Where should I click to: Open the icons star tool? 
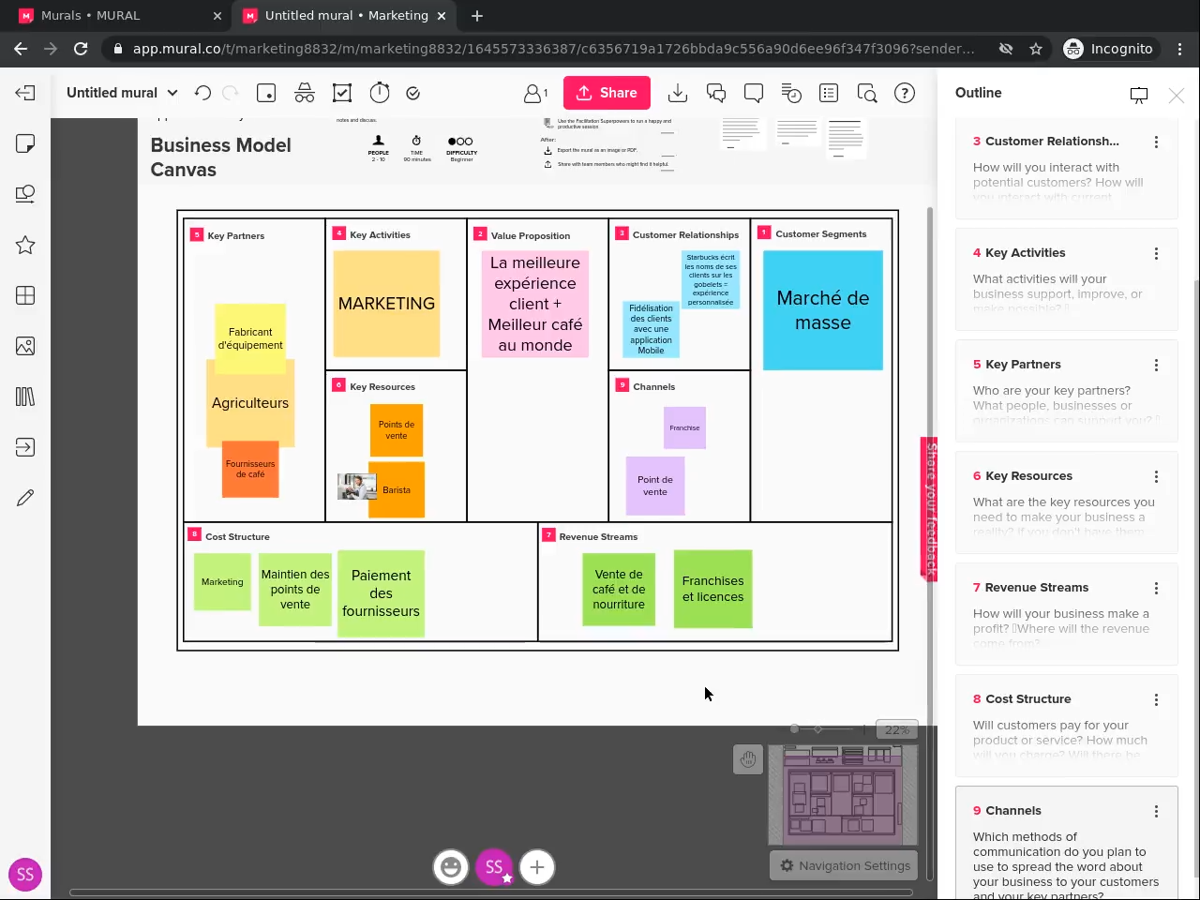25,245
